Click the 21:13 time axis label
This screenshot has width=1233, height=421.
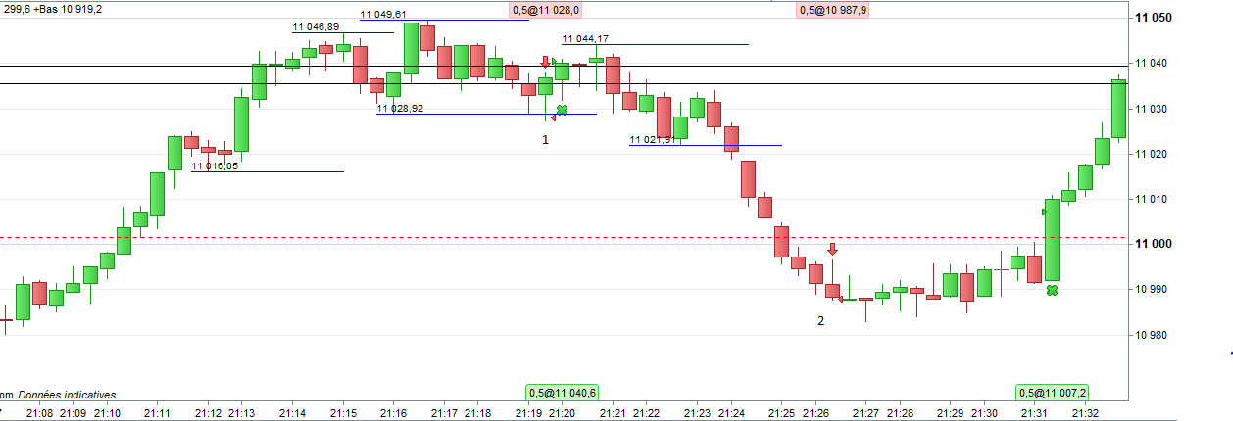pyautogui.click(x=241, y=414)
